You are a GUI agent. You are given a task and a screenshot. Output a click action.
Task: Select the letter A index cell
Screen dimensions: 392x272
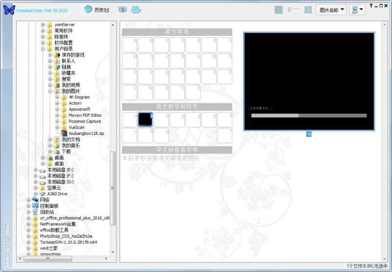(130, 45)
